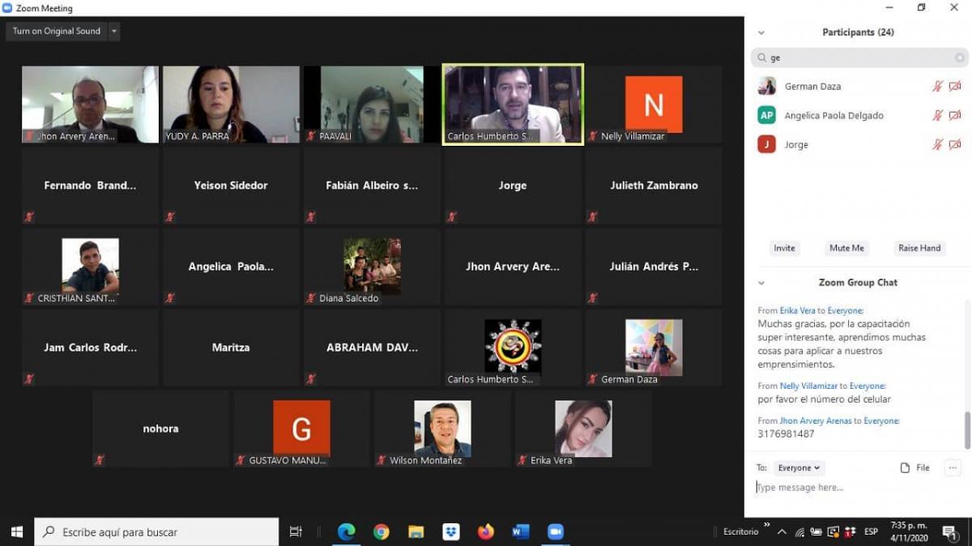
Task: Click Erika Vera's name in chat
Action: click(797, 311)
